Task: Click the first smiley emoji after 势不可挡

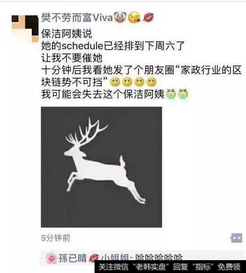Action: 115,82
